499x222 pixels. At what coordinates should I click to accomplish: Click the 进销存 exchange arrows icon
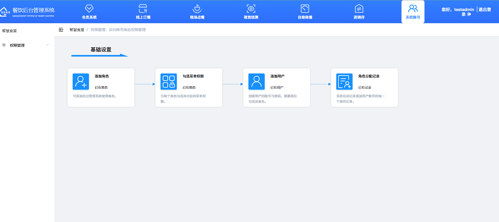pos(359,8)
